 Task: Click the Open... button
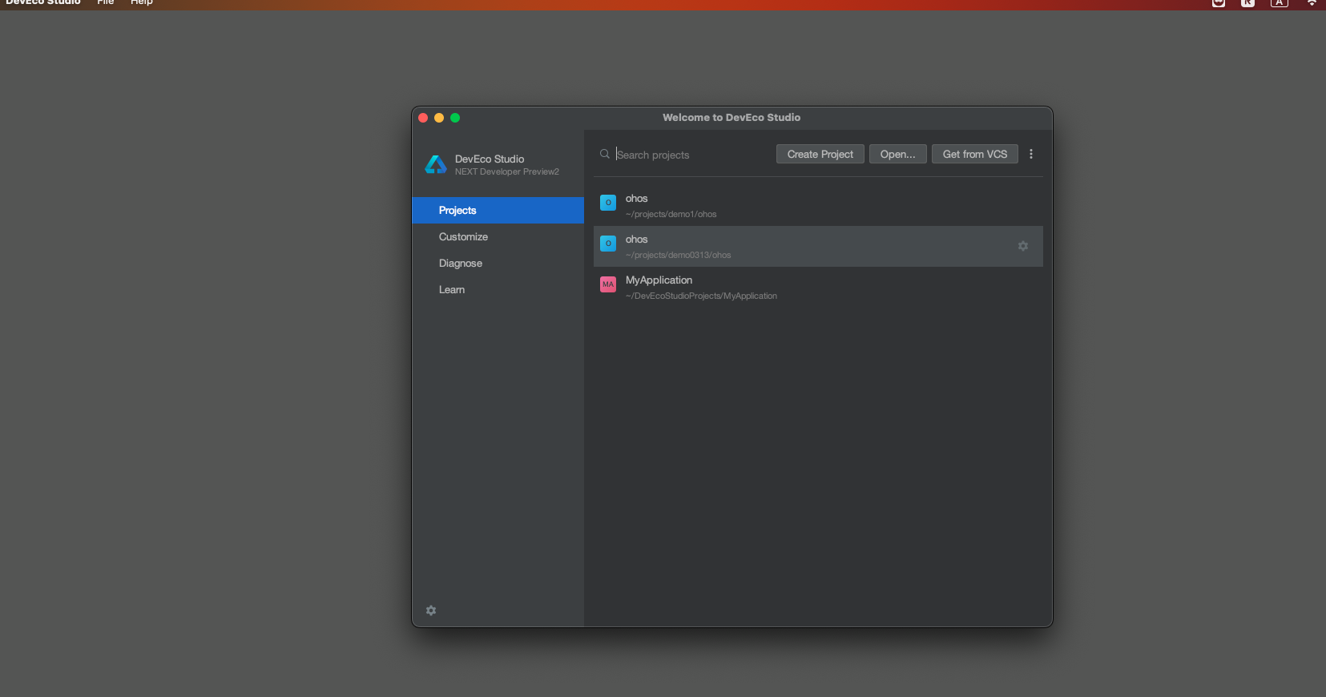tap(897, 154)
